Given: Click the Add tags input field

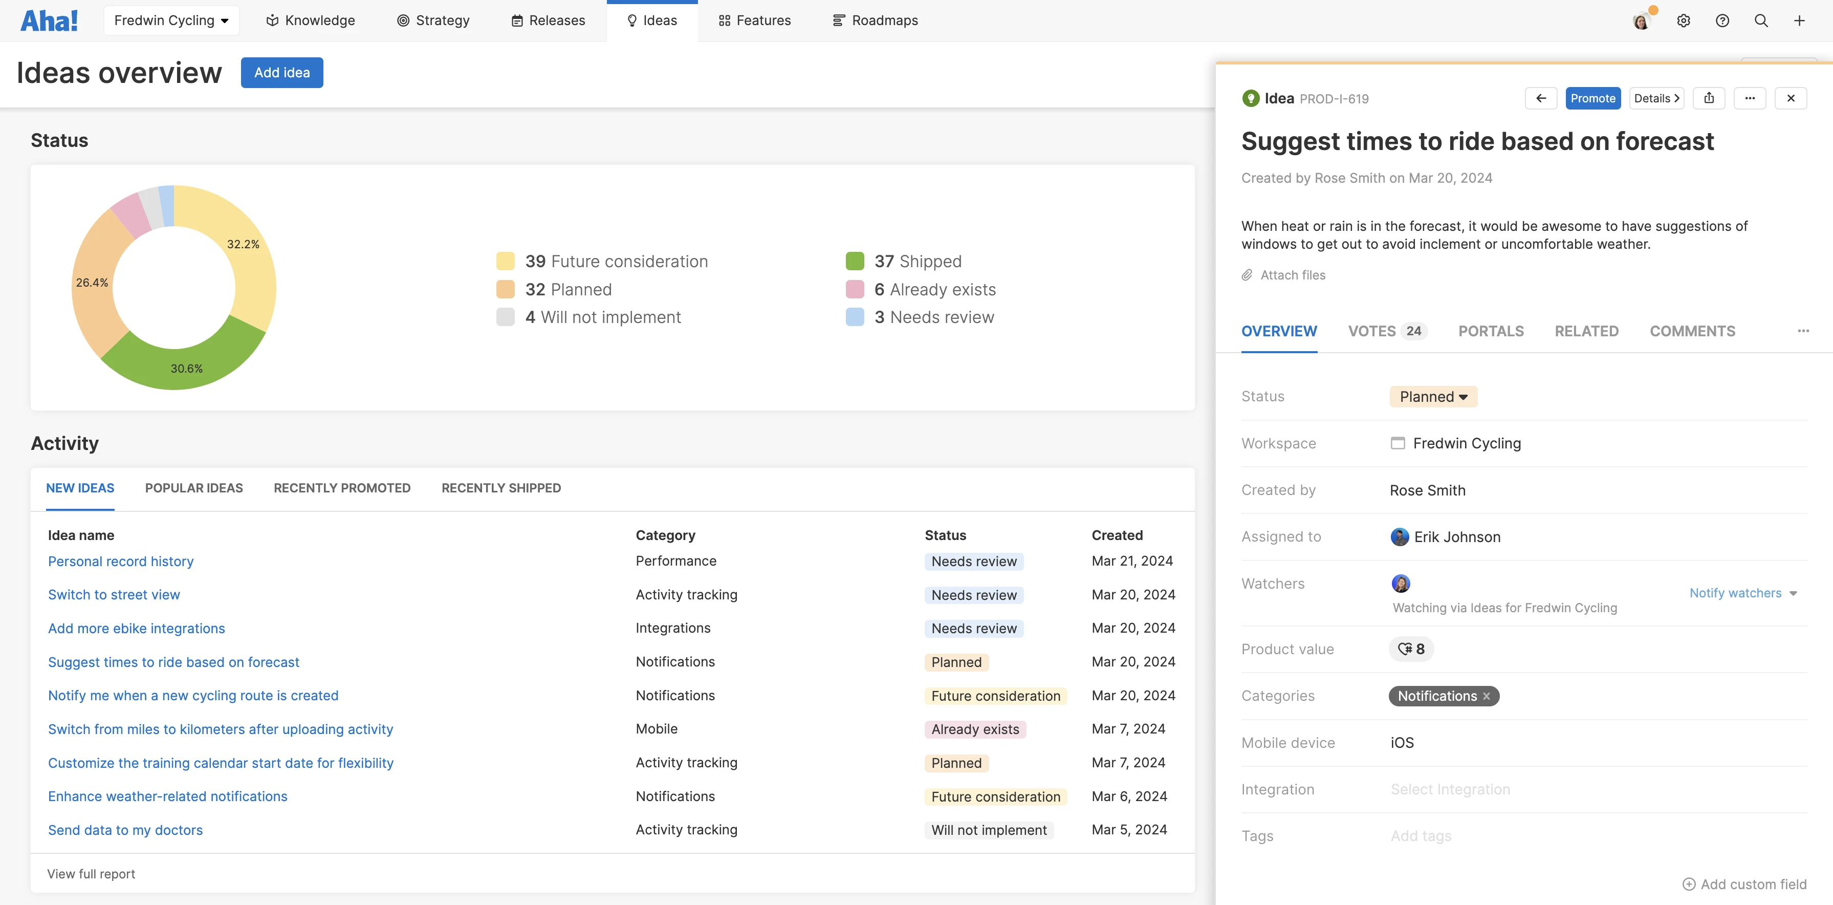Looking at the screenshot, I should click(x=1421, y=836).
